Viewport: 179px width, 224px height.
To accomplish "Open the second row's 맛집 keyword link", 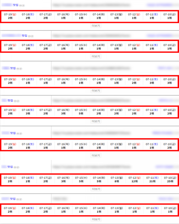I will point(14,36).
